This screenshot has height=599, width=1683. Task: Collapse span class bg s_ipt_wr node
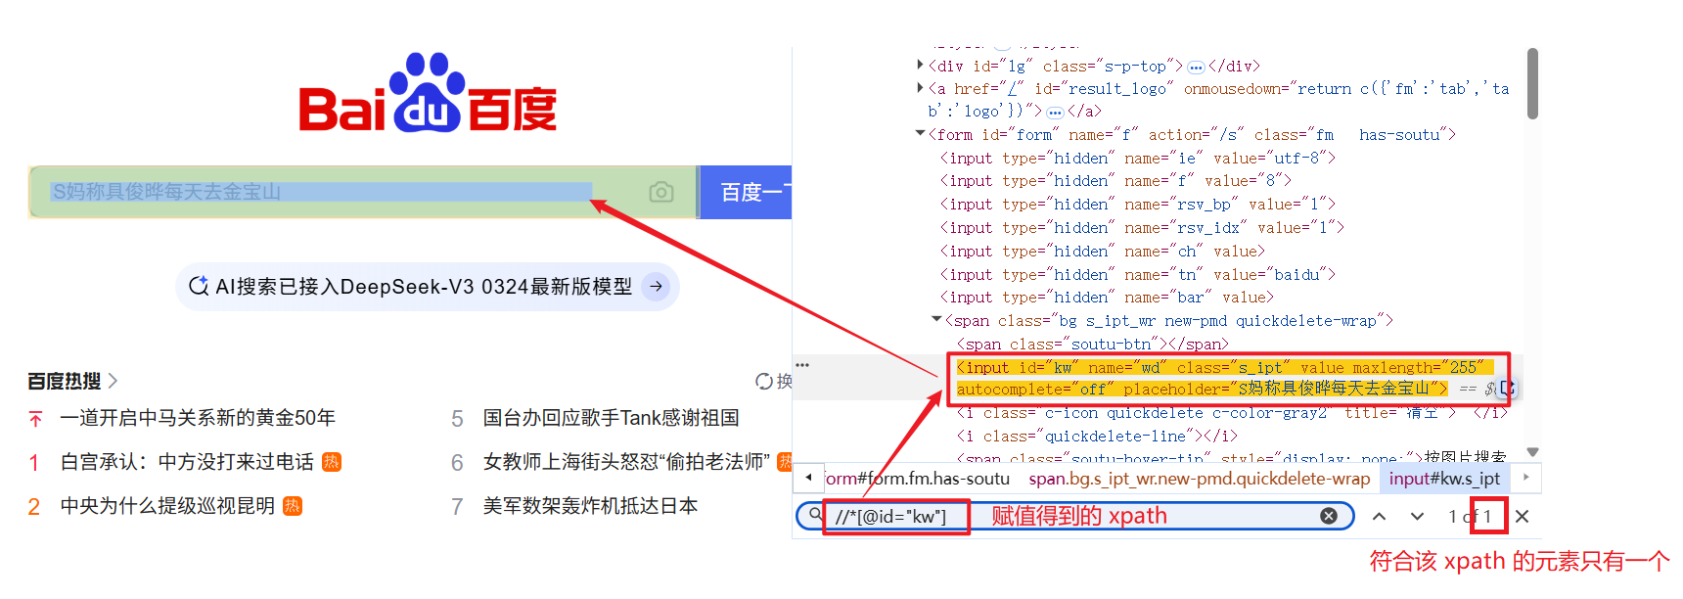(x=937, y=319)
